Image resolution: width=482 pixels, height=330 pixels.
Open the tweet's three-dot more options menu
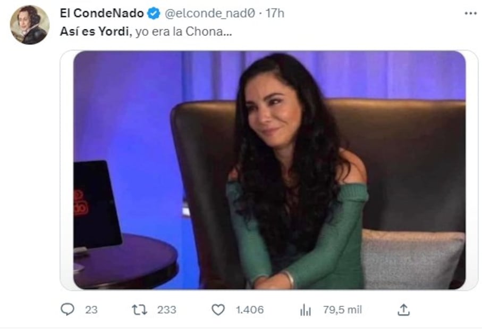471,13
